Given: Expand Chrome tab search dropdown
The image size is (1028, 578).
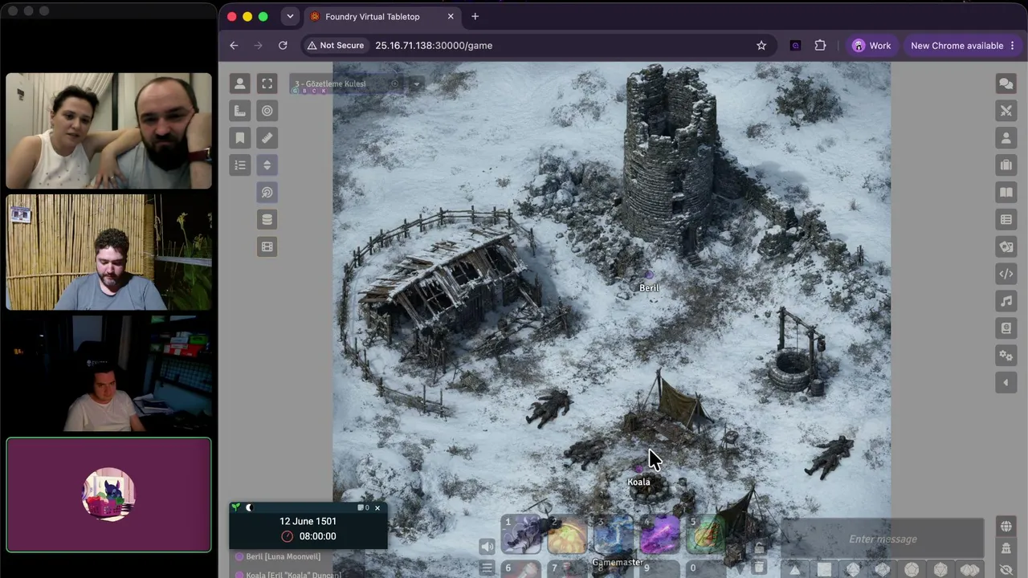Looking at the screenshot, I should 290,16.
